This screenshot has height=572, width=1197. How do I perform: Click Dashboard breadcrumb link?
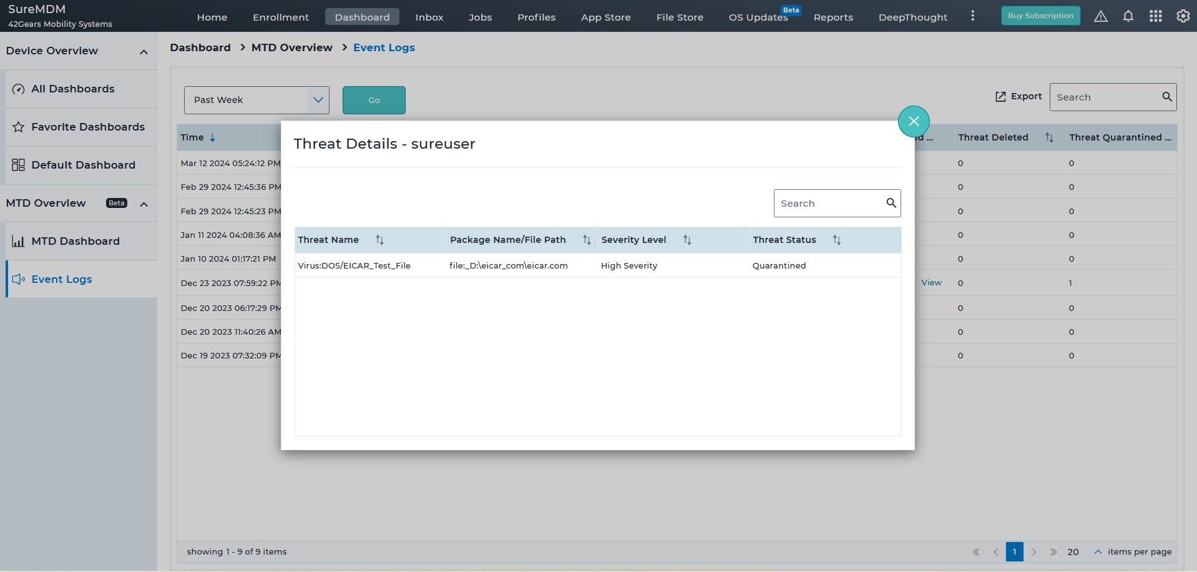[x=200, y=47]
